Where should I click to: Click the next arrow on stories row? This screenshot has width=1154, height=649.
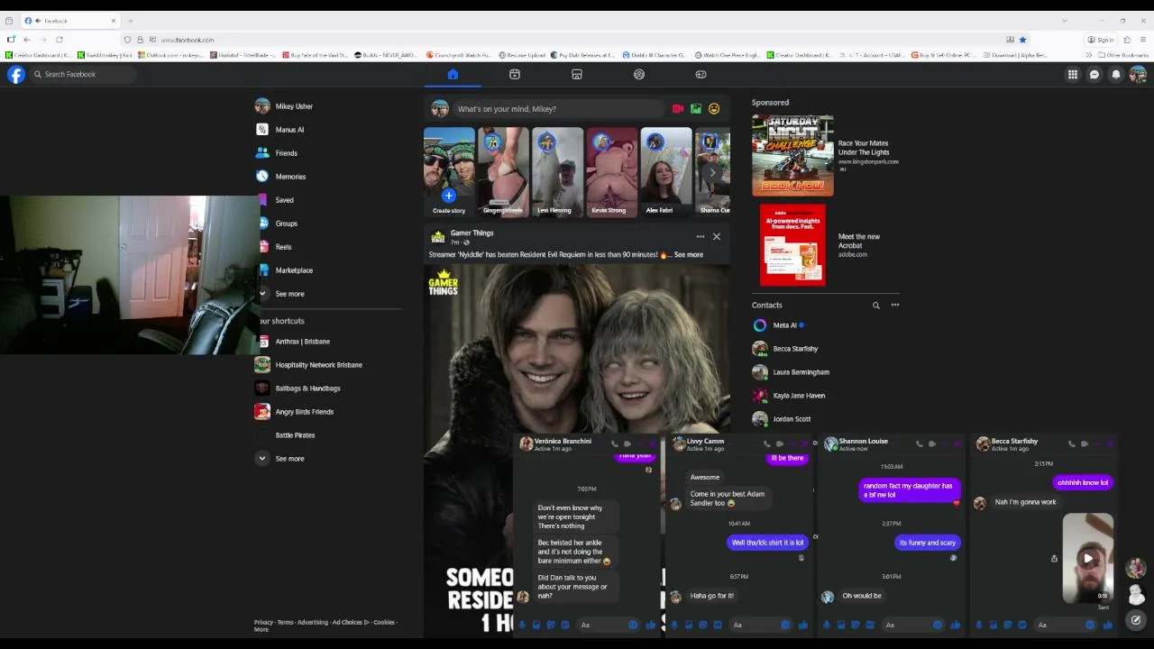(x=713, y=172)
